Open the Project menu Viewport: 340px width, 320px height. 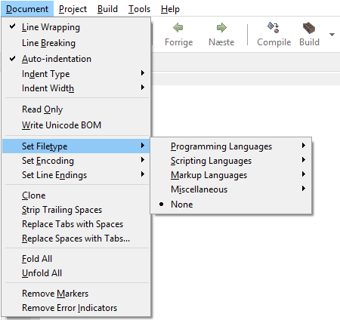[x=73, y=9]
